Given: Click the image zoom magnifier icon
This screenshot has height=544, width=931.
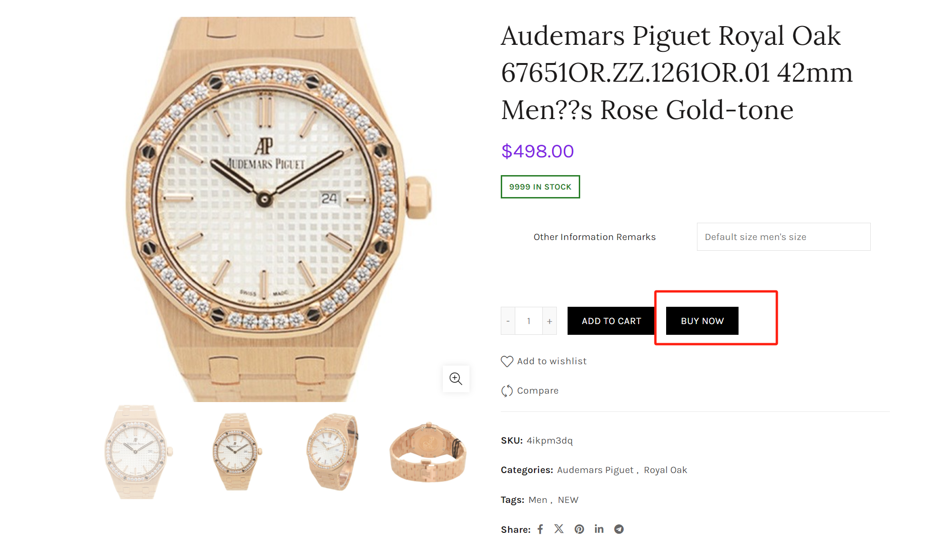Looking at the screenshot, I should pos(455,379).
